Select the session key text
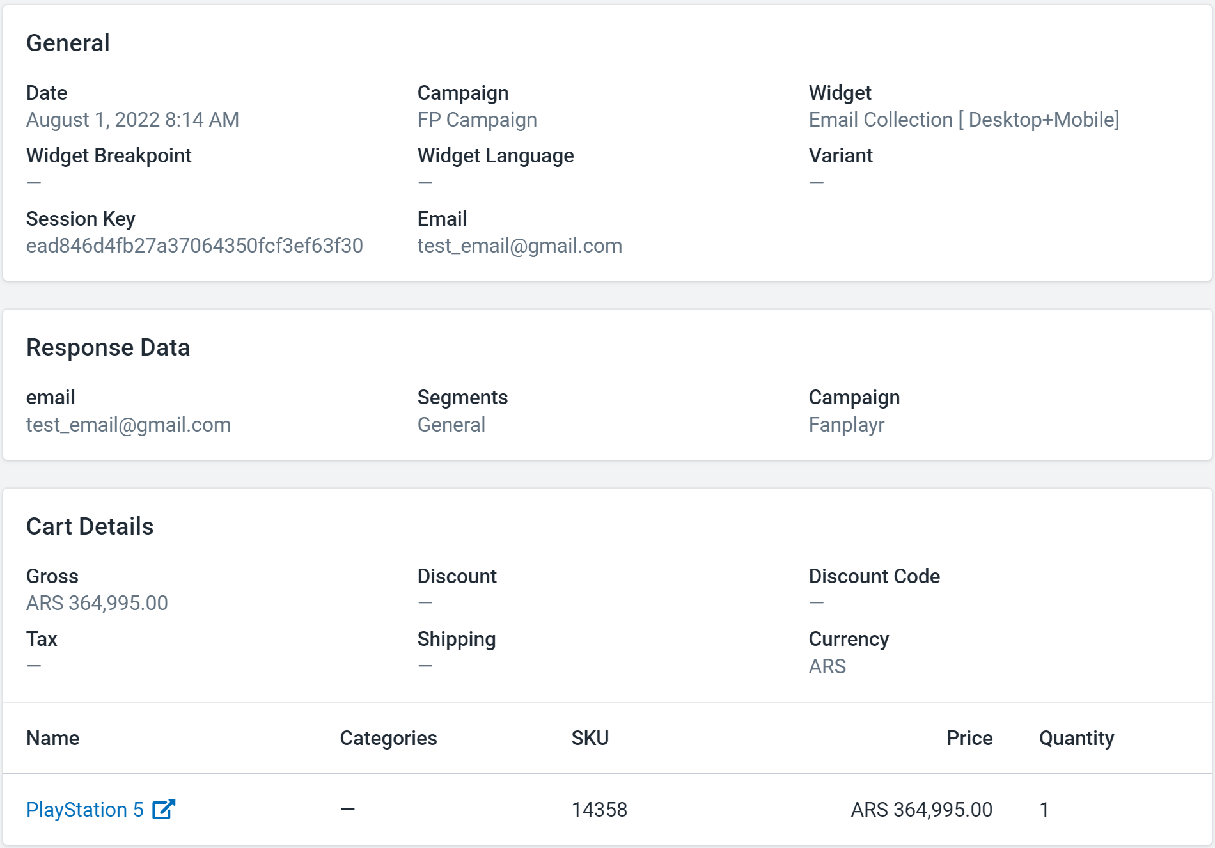 (194, 246)
